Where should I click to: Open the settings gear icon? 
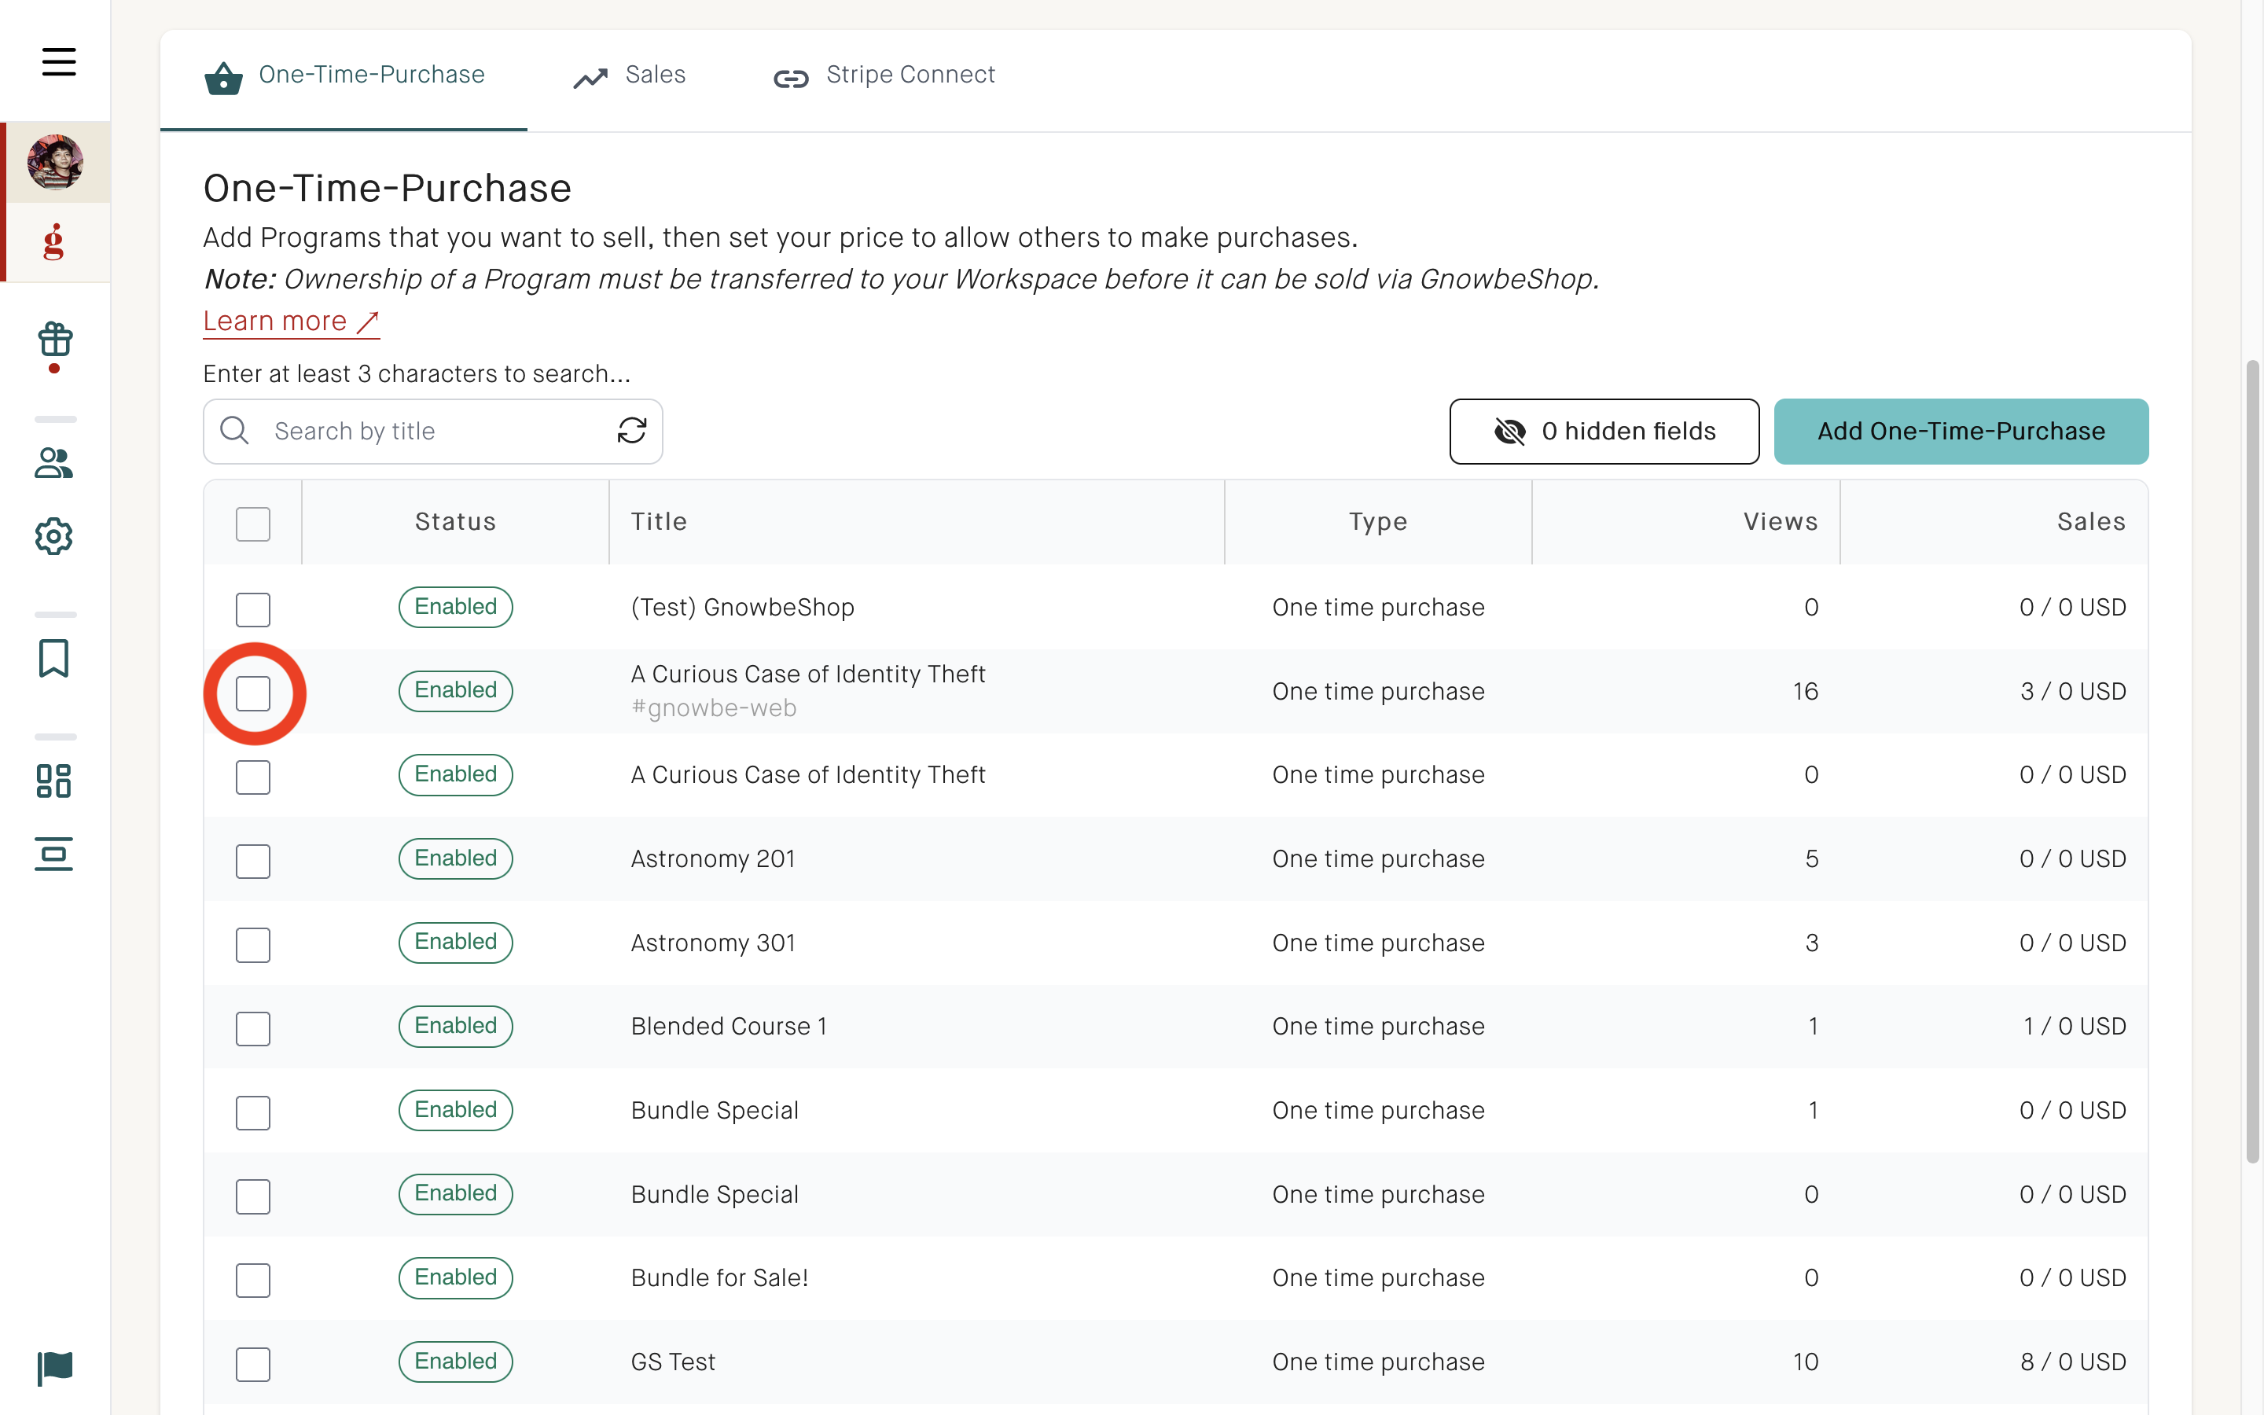54,536
